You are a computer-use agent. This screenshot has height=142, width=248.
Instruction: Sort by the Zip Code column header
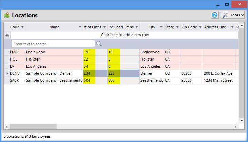tap(189, 27)
